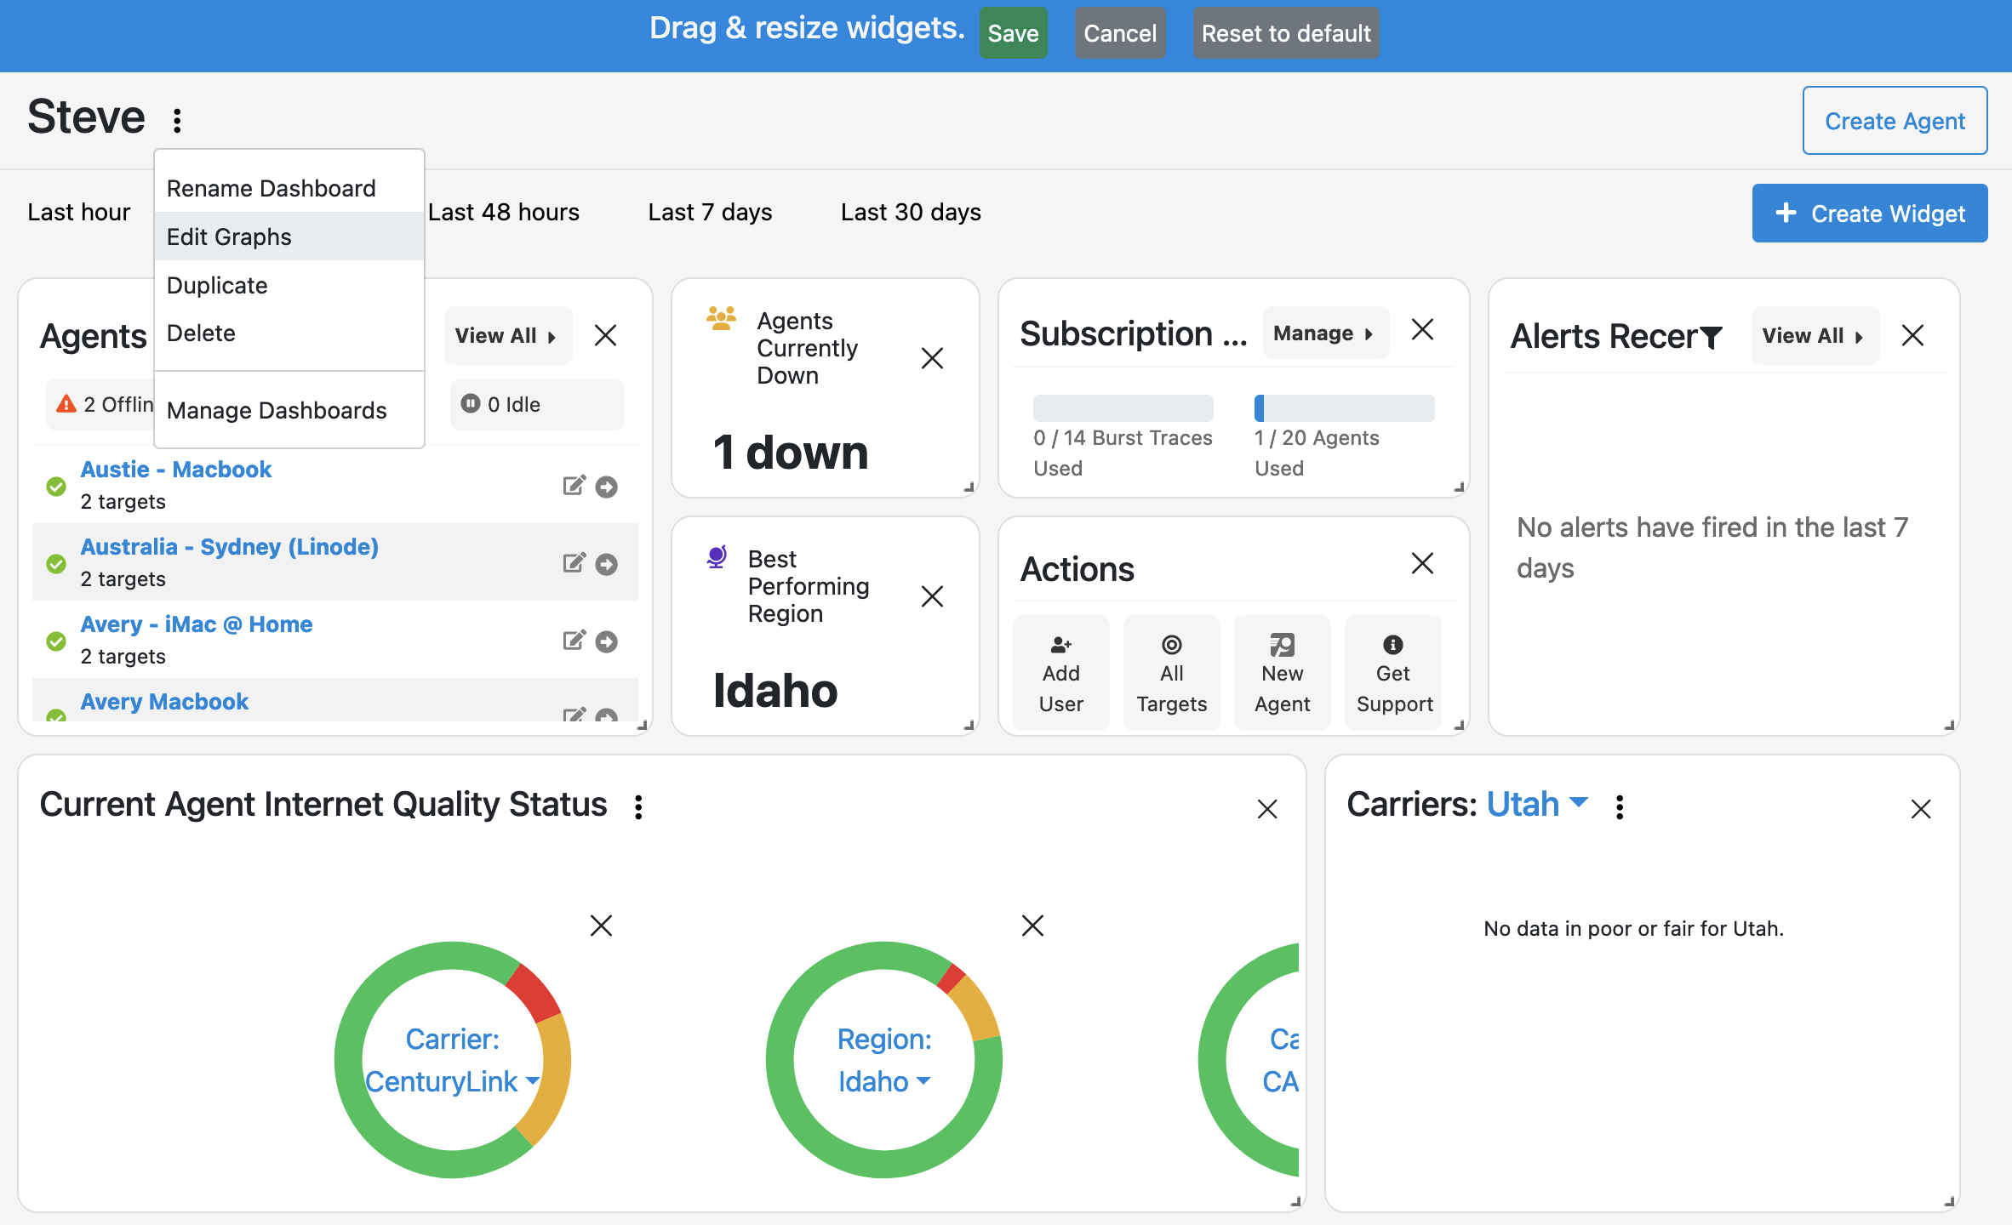This screenshot has width=2012, height=1225.
Task: Open the kebab menu next to Steve
Action: click(176, 118)
